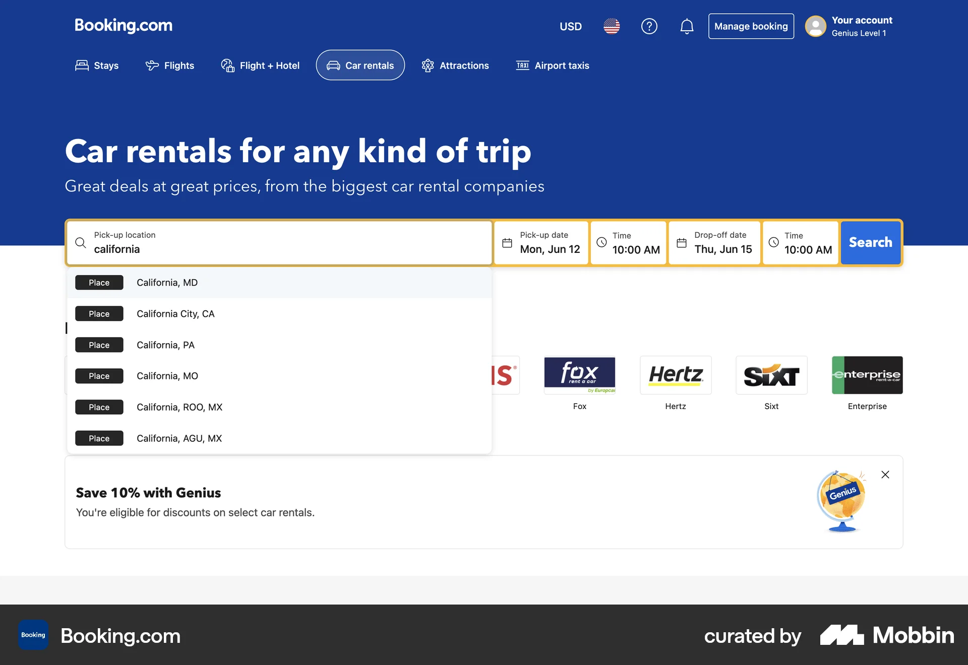Click the Stays bed icon
Image resolution: width=968 pixels, height=665 pixels.
(82, 65)
